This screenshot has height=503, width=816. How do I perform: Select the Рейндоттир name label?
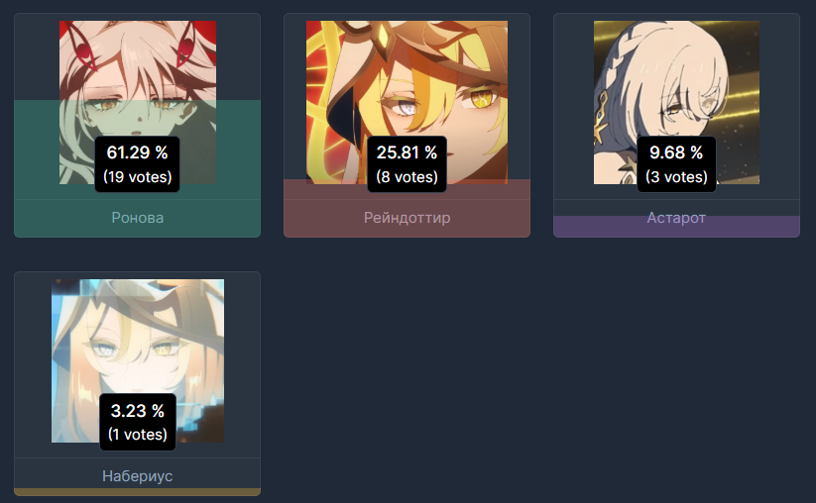(407, 218)
